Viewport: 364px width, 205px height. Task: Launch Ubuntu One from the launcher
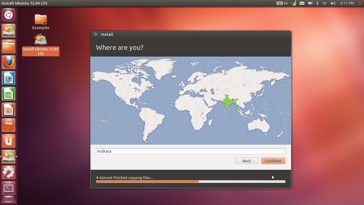click(9, 141)
